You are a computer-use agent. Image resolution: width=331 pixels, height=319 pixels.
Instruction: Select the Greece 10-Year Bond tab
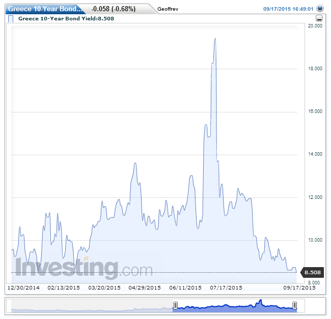click(44, 9)
